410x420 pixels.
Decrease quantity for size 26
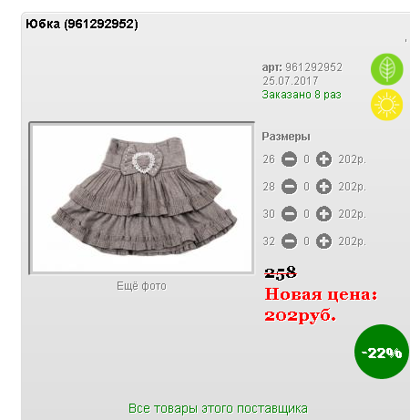(289, 159)
